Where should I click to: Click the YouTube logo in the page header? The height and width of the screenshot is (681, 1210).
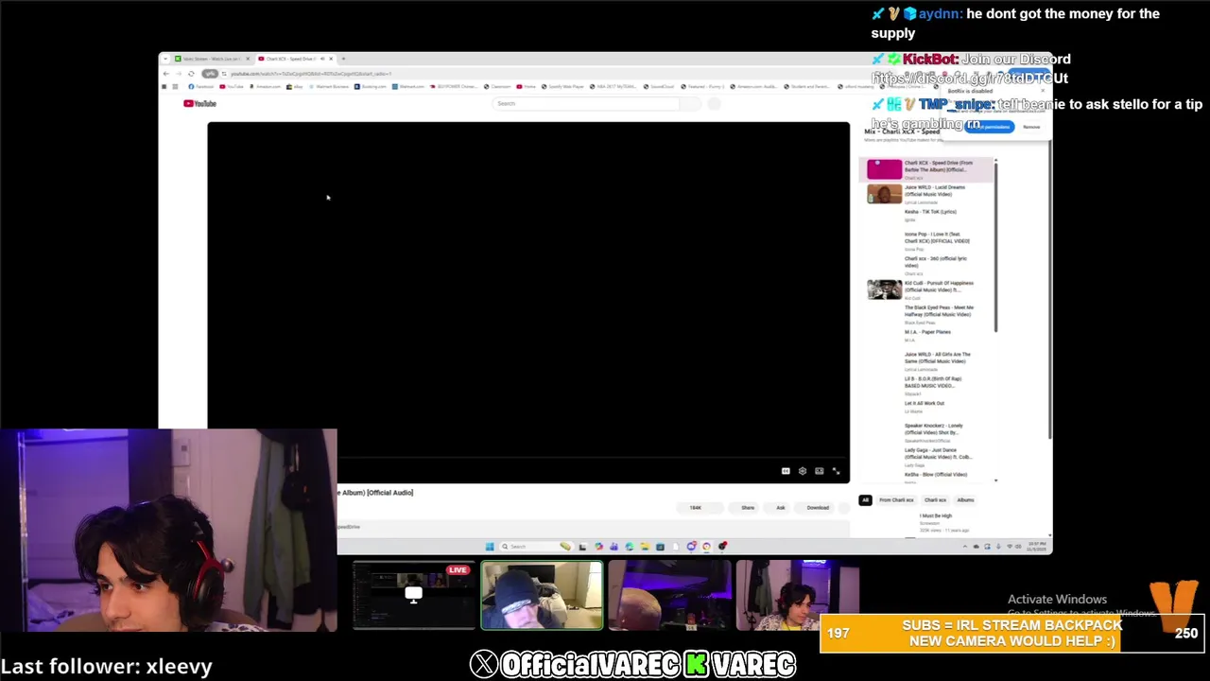[200, 103]
